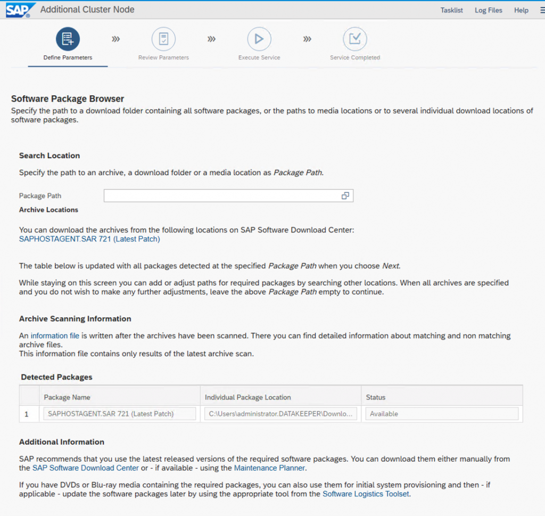Screen dimensions: 545x516
Task: Click the C:\Users\administrator.DATAKEEPER location cell
Action: (280, 414)
